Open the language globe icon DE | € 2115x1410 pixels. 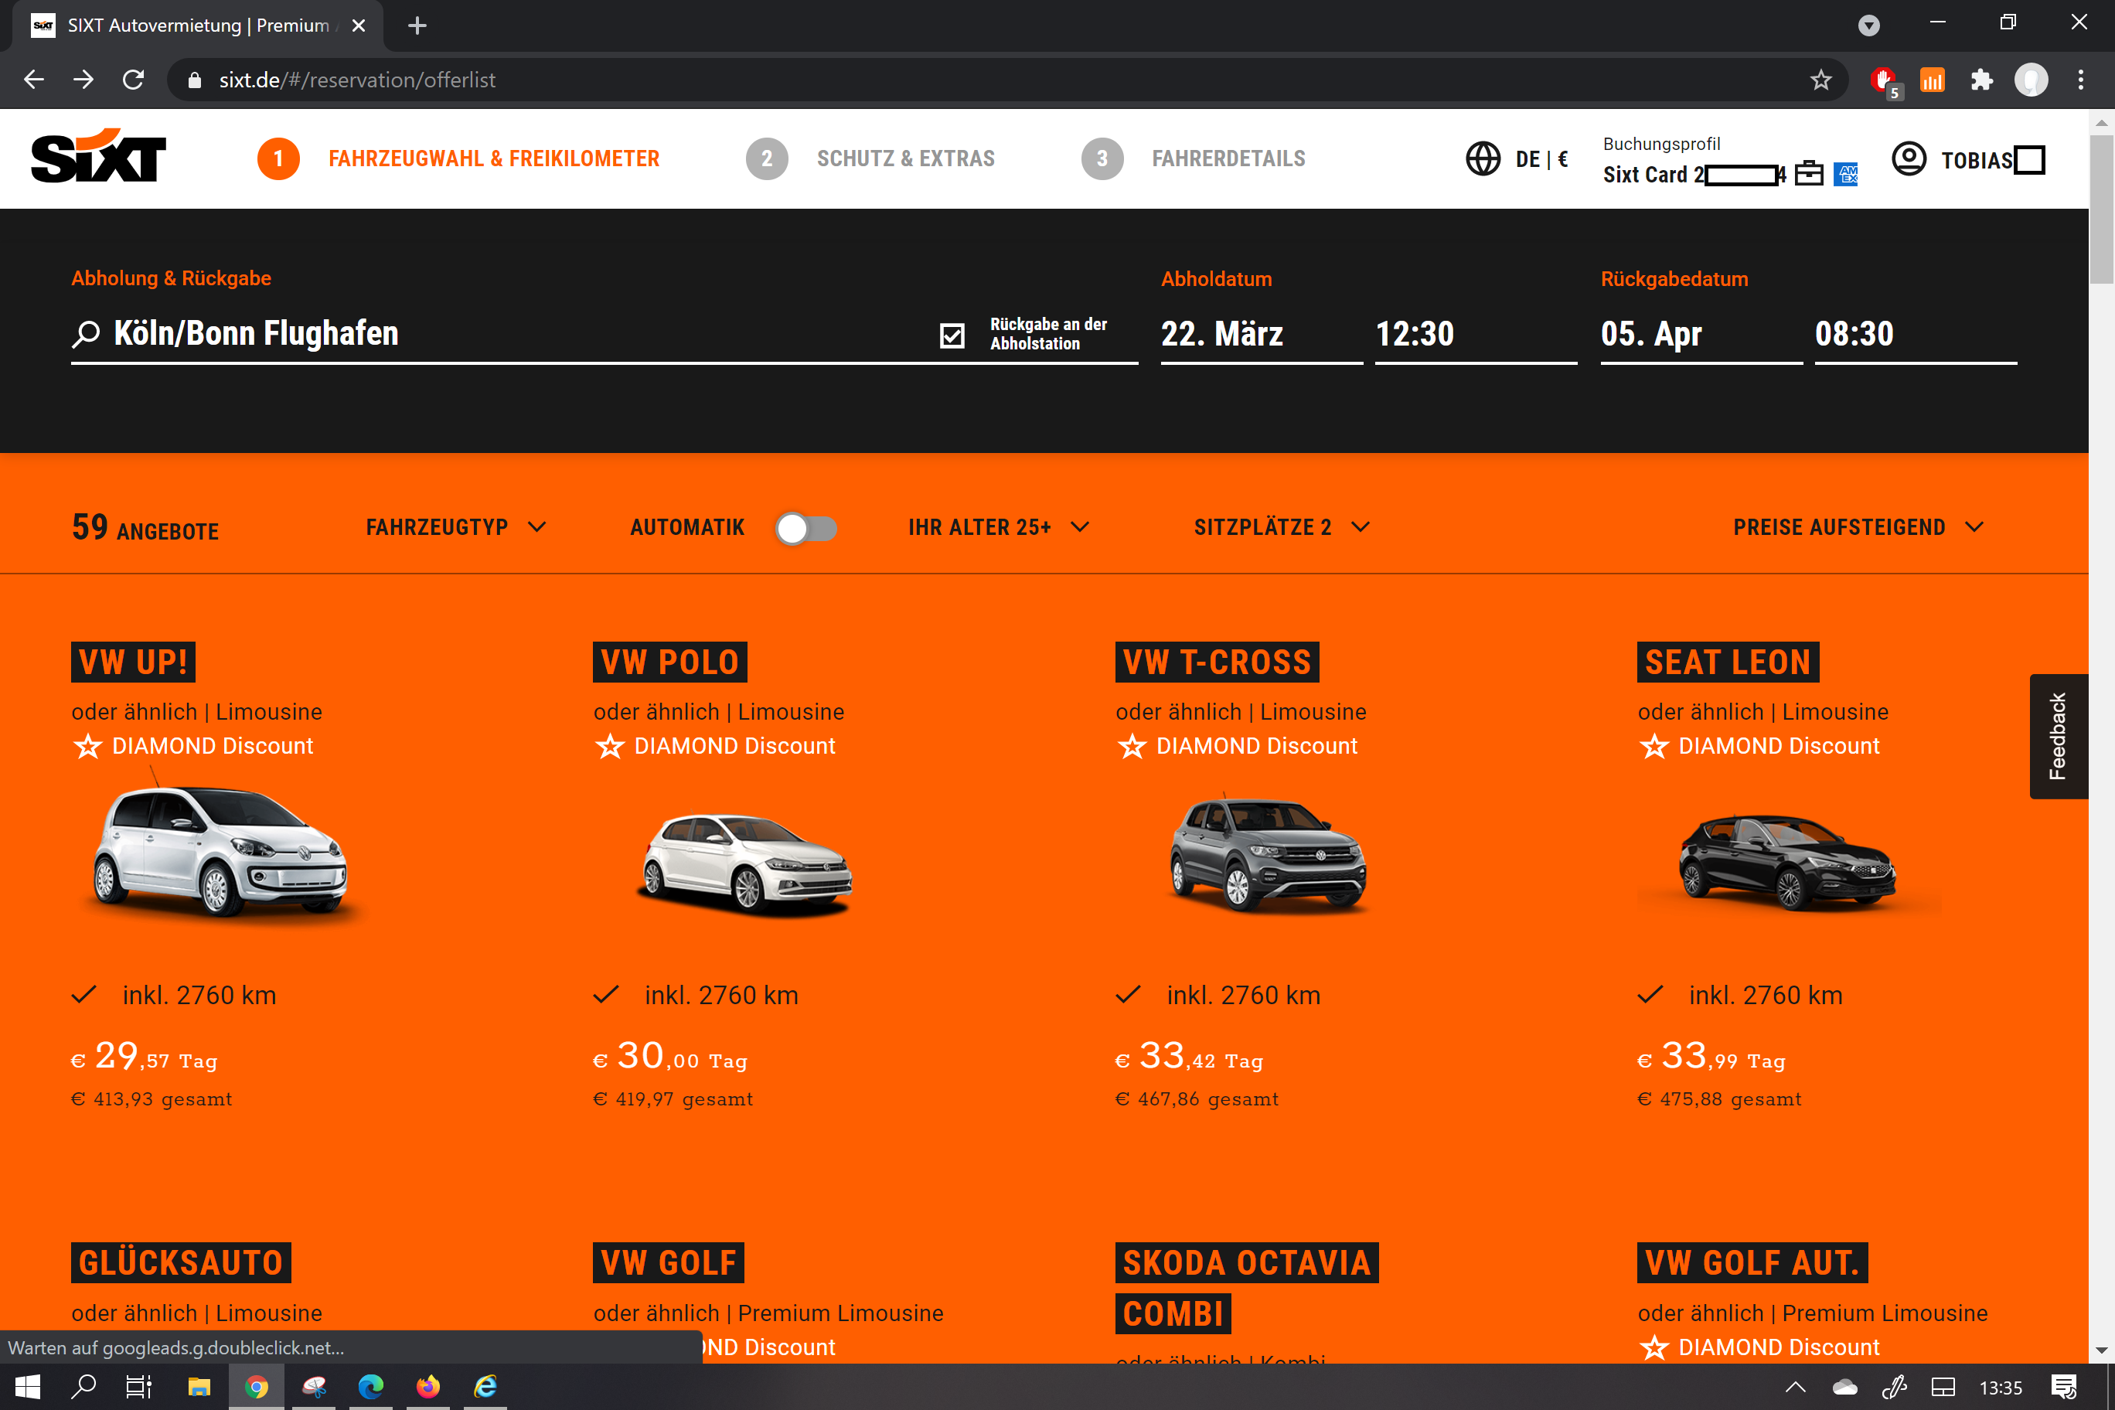1483,159
